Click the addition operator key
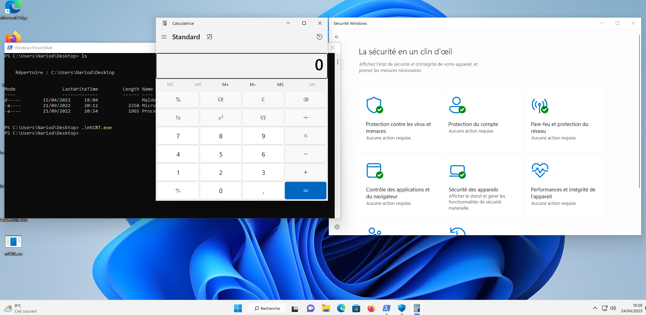 (305, 172)
